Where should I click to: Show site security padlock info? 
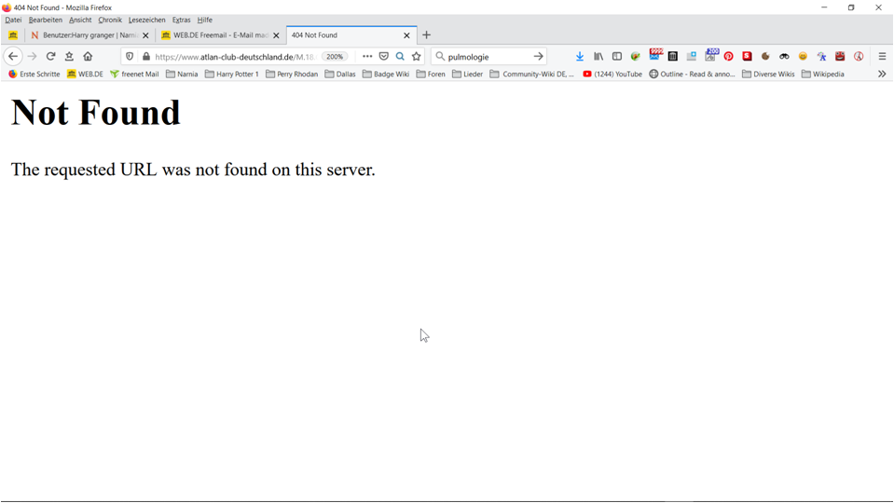pos(146,57)
